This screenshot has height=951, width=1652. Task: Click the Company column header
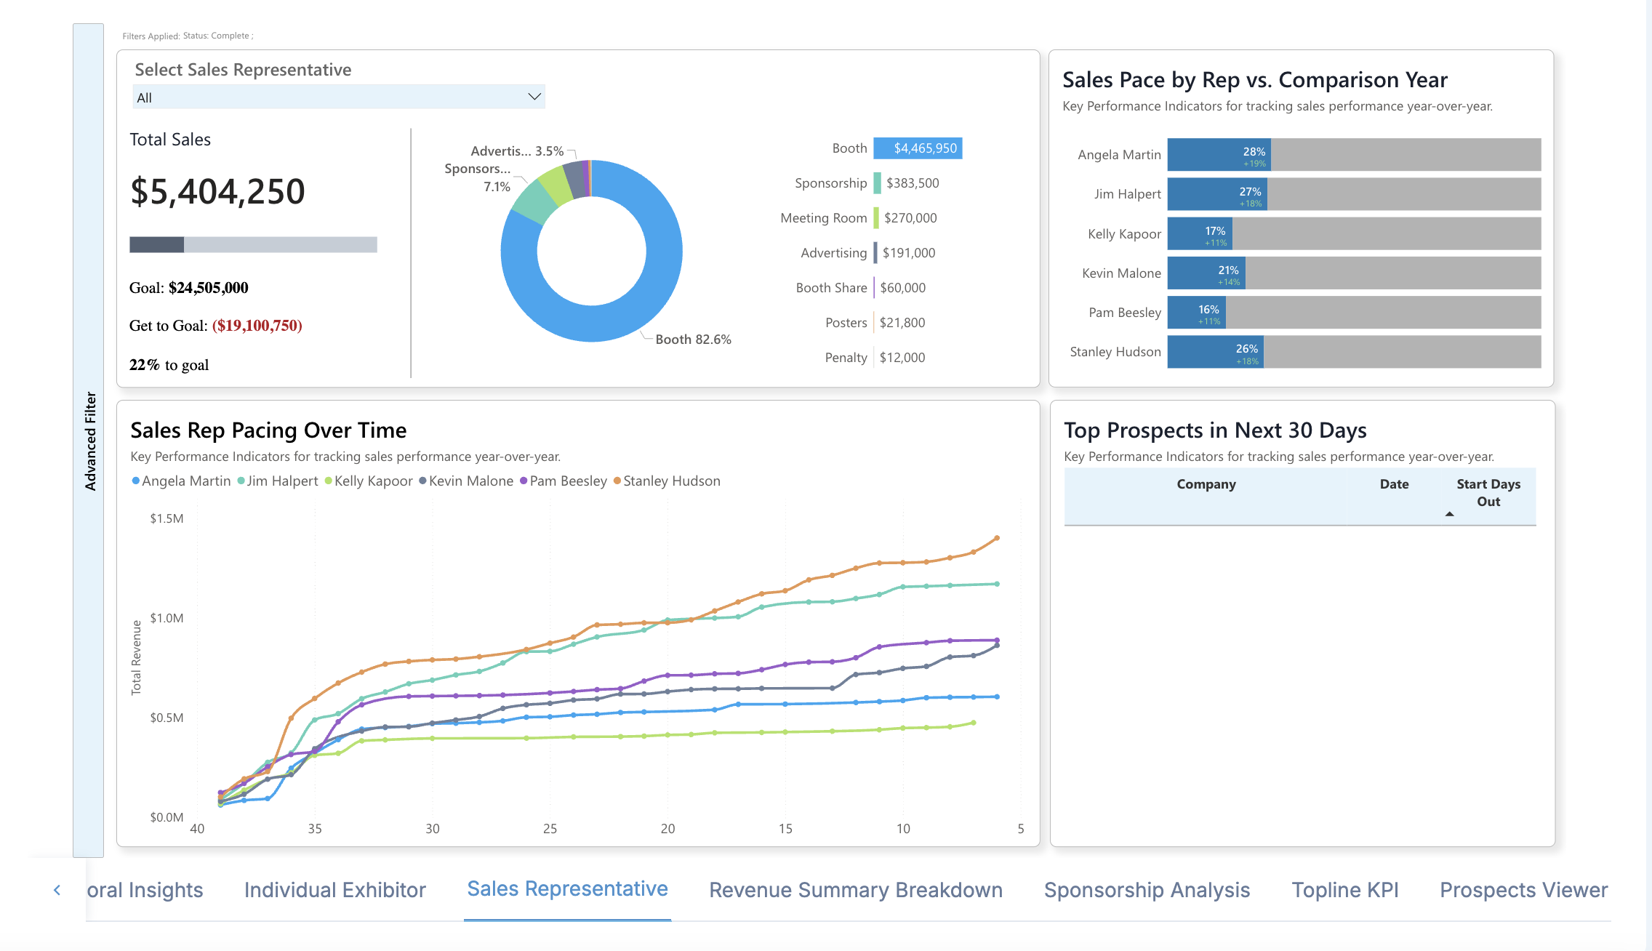click(1206, 484)
